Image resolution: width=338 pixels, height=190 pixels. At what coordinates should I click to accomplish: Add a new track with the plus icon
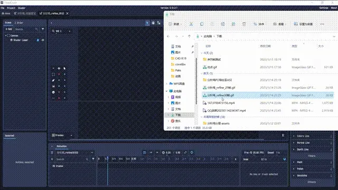[x=52, y=159]
